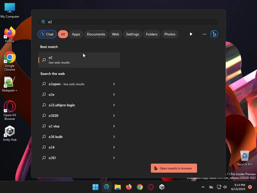Viewport: 257px width, 193px height.
Task: Select the Settings filter tab
Action: pyautogui.click(x=133, y=34)
